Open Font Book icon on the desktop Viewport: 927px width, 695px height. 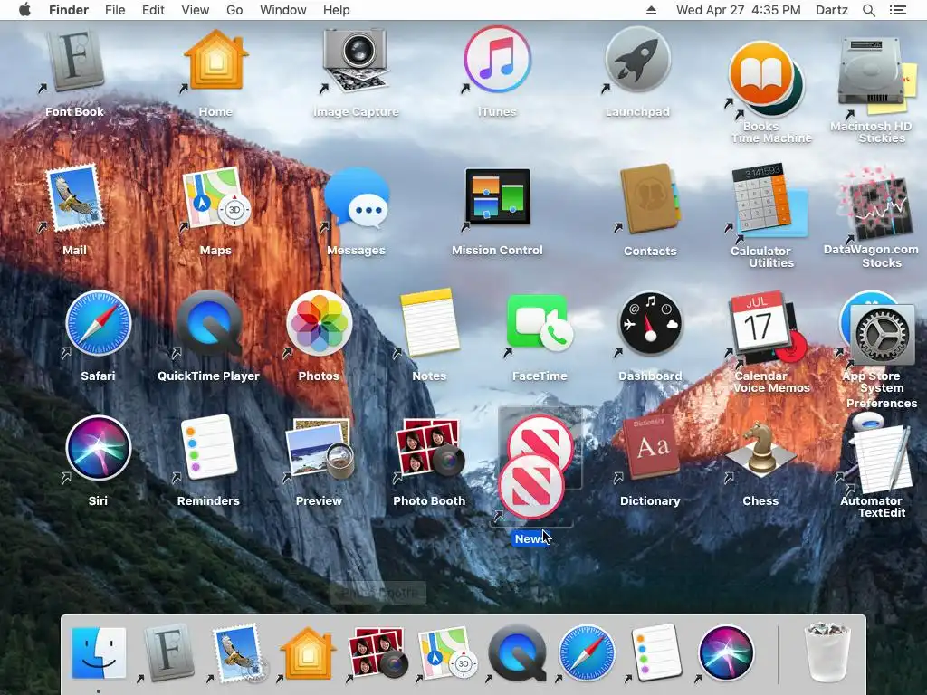coord(75,61)
